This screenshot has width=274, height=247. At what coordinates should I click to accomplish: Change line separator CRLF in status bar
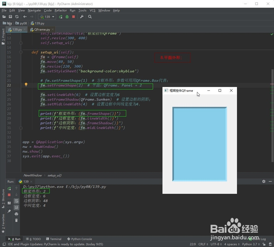tap(203, 244)
